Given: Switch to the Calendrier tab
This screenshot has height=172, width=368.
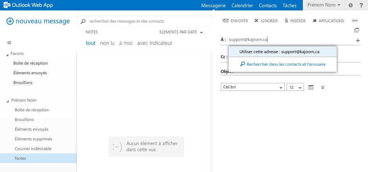Looking at the screenshot, I should pos(242,5).
